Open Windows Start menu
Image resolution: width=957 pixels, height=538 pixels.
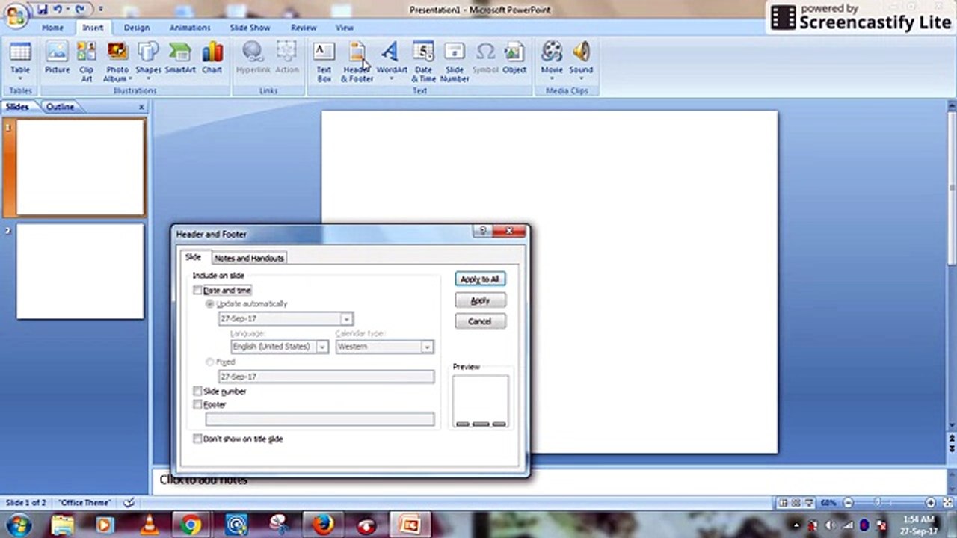(17, 525)
